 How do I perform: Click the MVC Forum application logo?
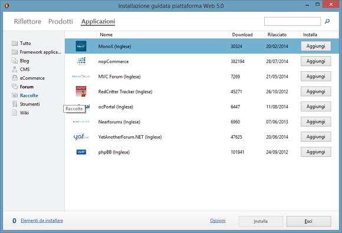pos(81,77)
